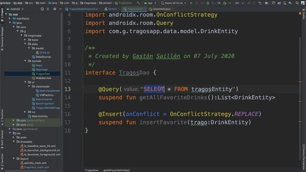The height and width of the screenshot is (172, 306).
Task: Select VMFactory in project tree
Action: click(x=46, y=95)
